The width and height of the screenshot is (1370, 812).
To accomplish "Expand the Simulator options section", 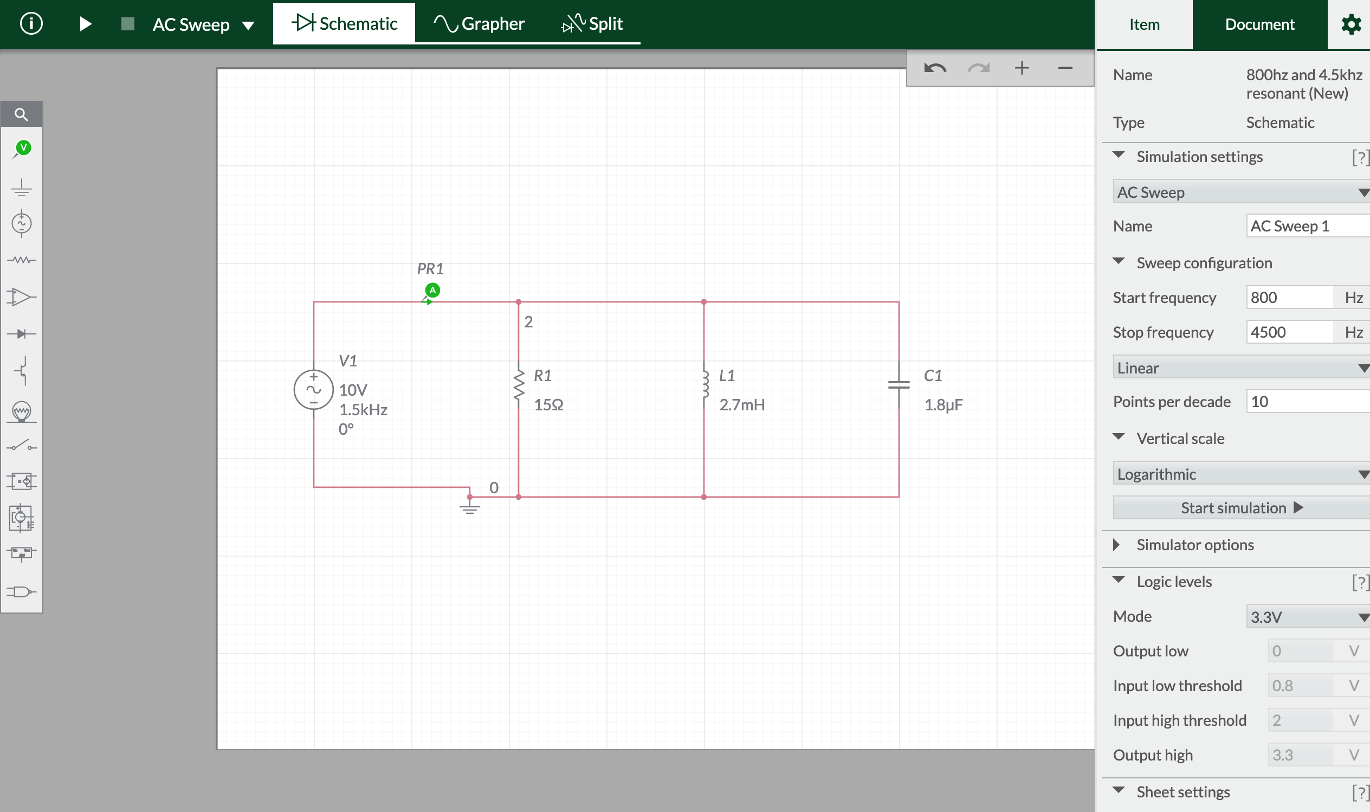I will coord(1116,544).
